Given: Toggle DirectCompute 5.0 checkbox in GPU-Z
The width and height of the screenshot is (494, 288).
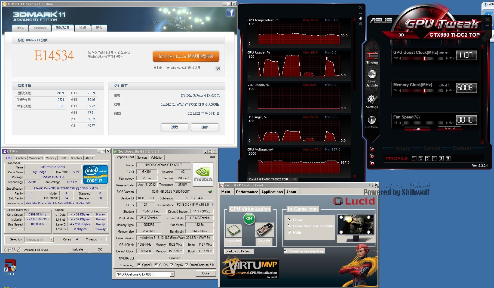Looking at the screenshot, I should pos(186,265).
